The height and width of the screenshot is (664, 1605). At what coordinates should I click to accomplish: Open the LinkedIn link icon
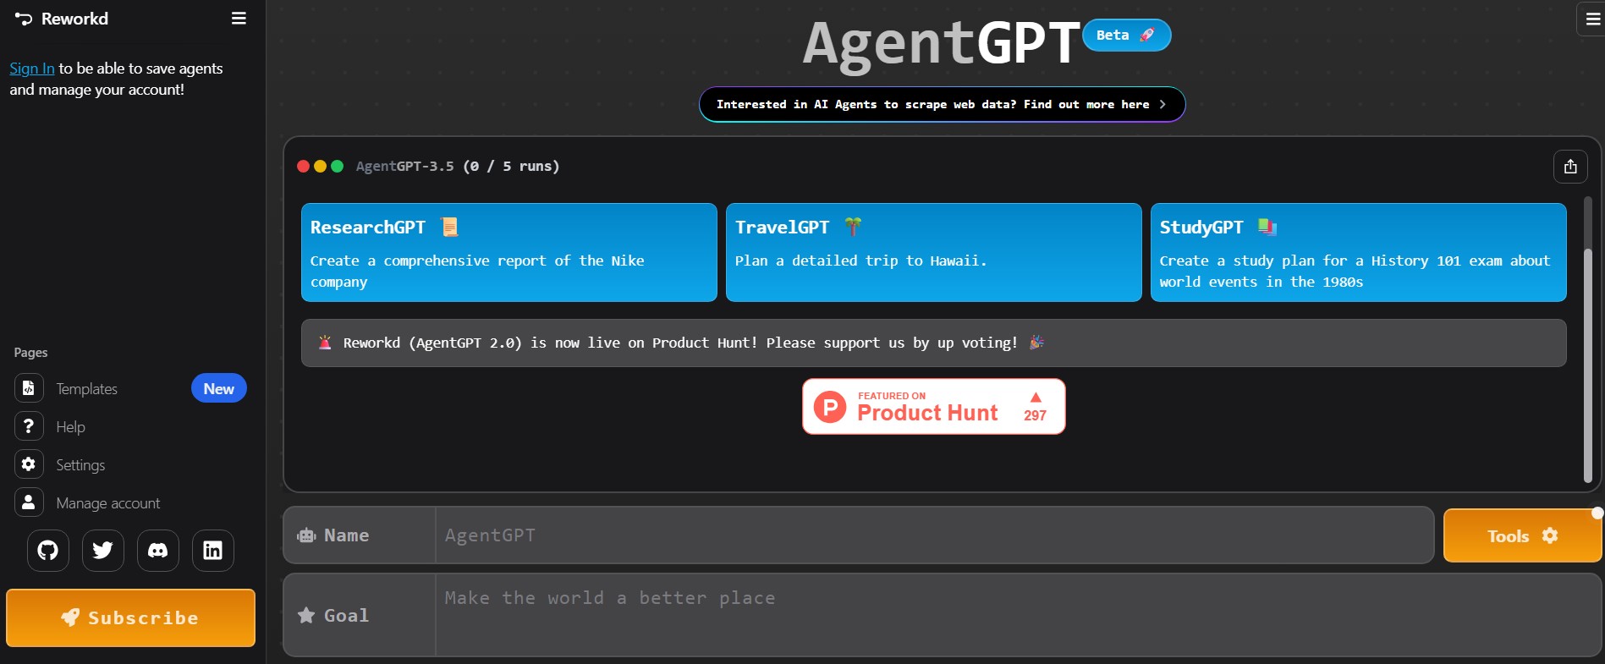(213, 551)
